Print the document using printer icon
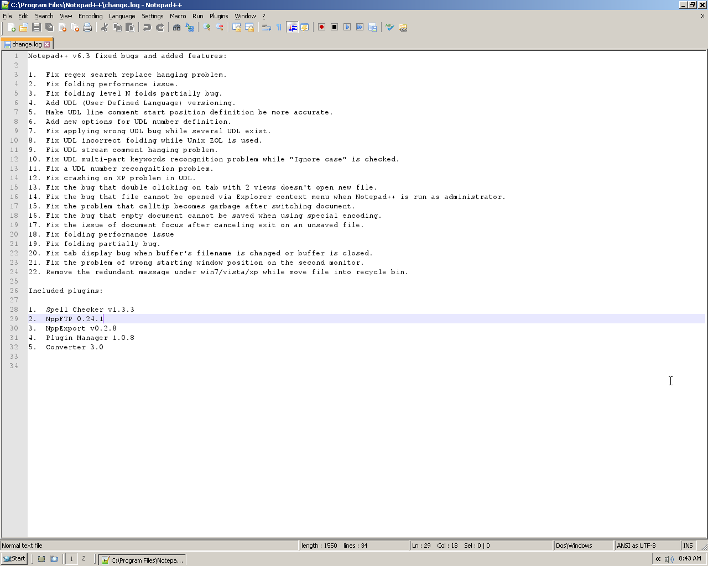Screen dimensions: 708x566 (87, 27)
